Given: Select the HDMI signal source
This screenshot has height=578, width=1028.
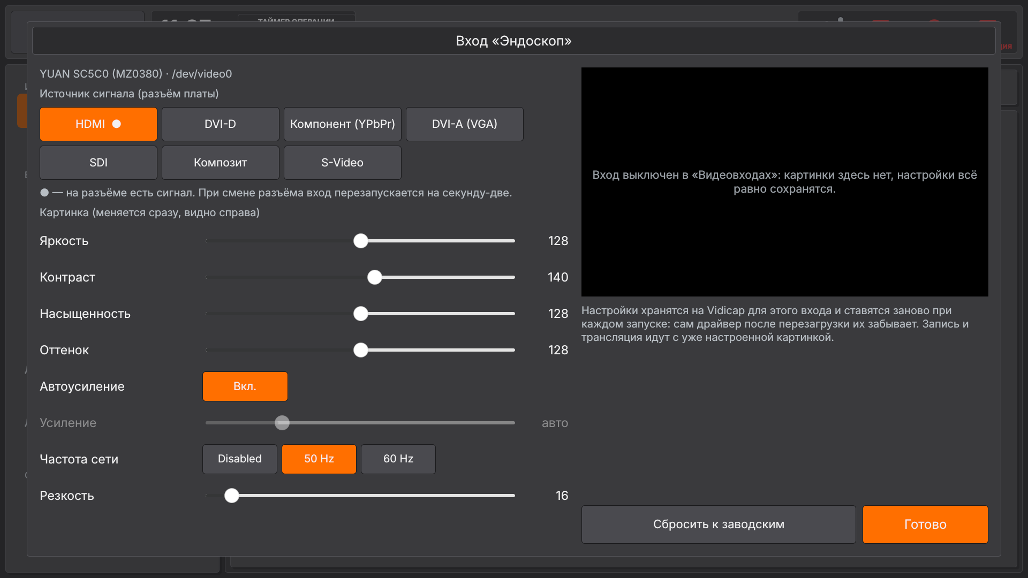Looking at the screenshot, I should [x=99, y=124].
